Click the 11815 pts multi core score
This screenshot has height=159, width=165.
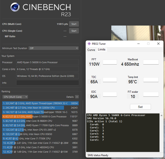click(62, 24)
